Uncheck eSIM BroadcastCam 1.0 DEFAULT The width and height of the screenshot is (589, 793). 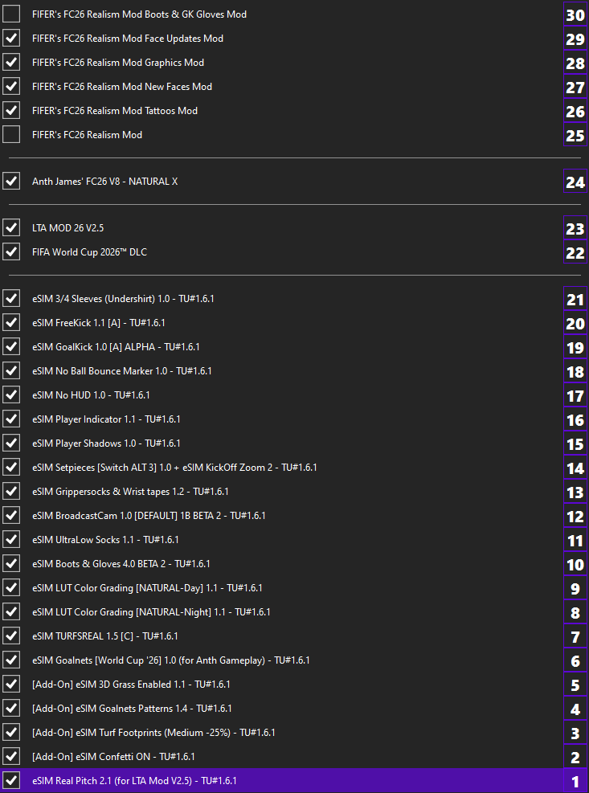click(11, 515)
